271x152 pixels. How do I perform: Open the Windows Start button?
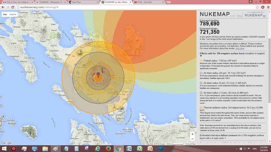click(4, 149)
